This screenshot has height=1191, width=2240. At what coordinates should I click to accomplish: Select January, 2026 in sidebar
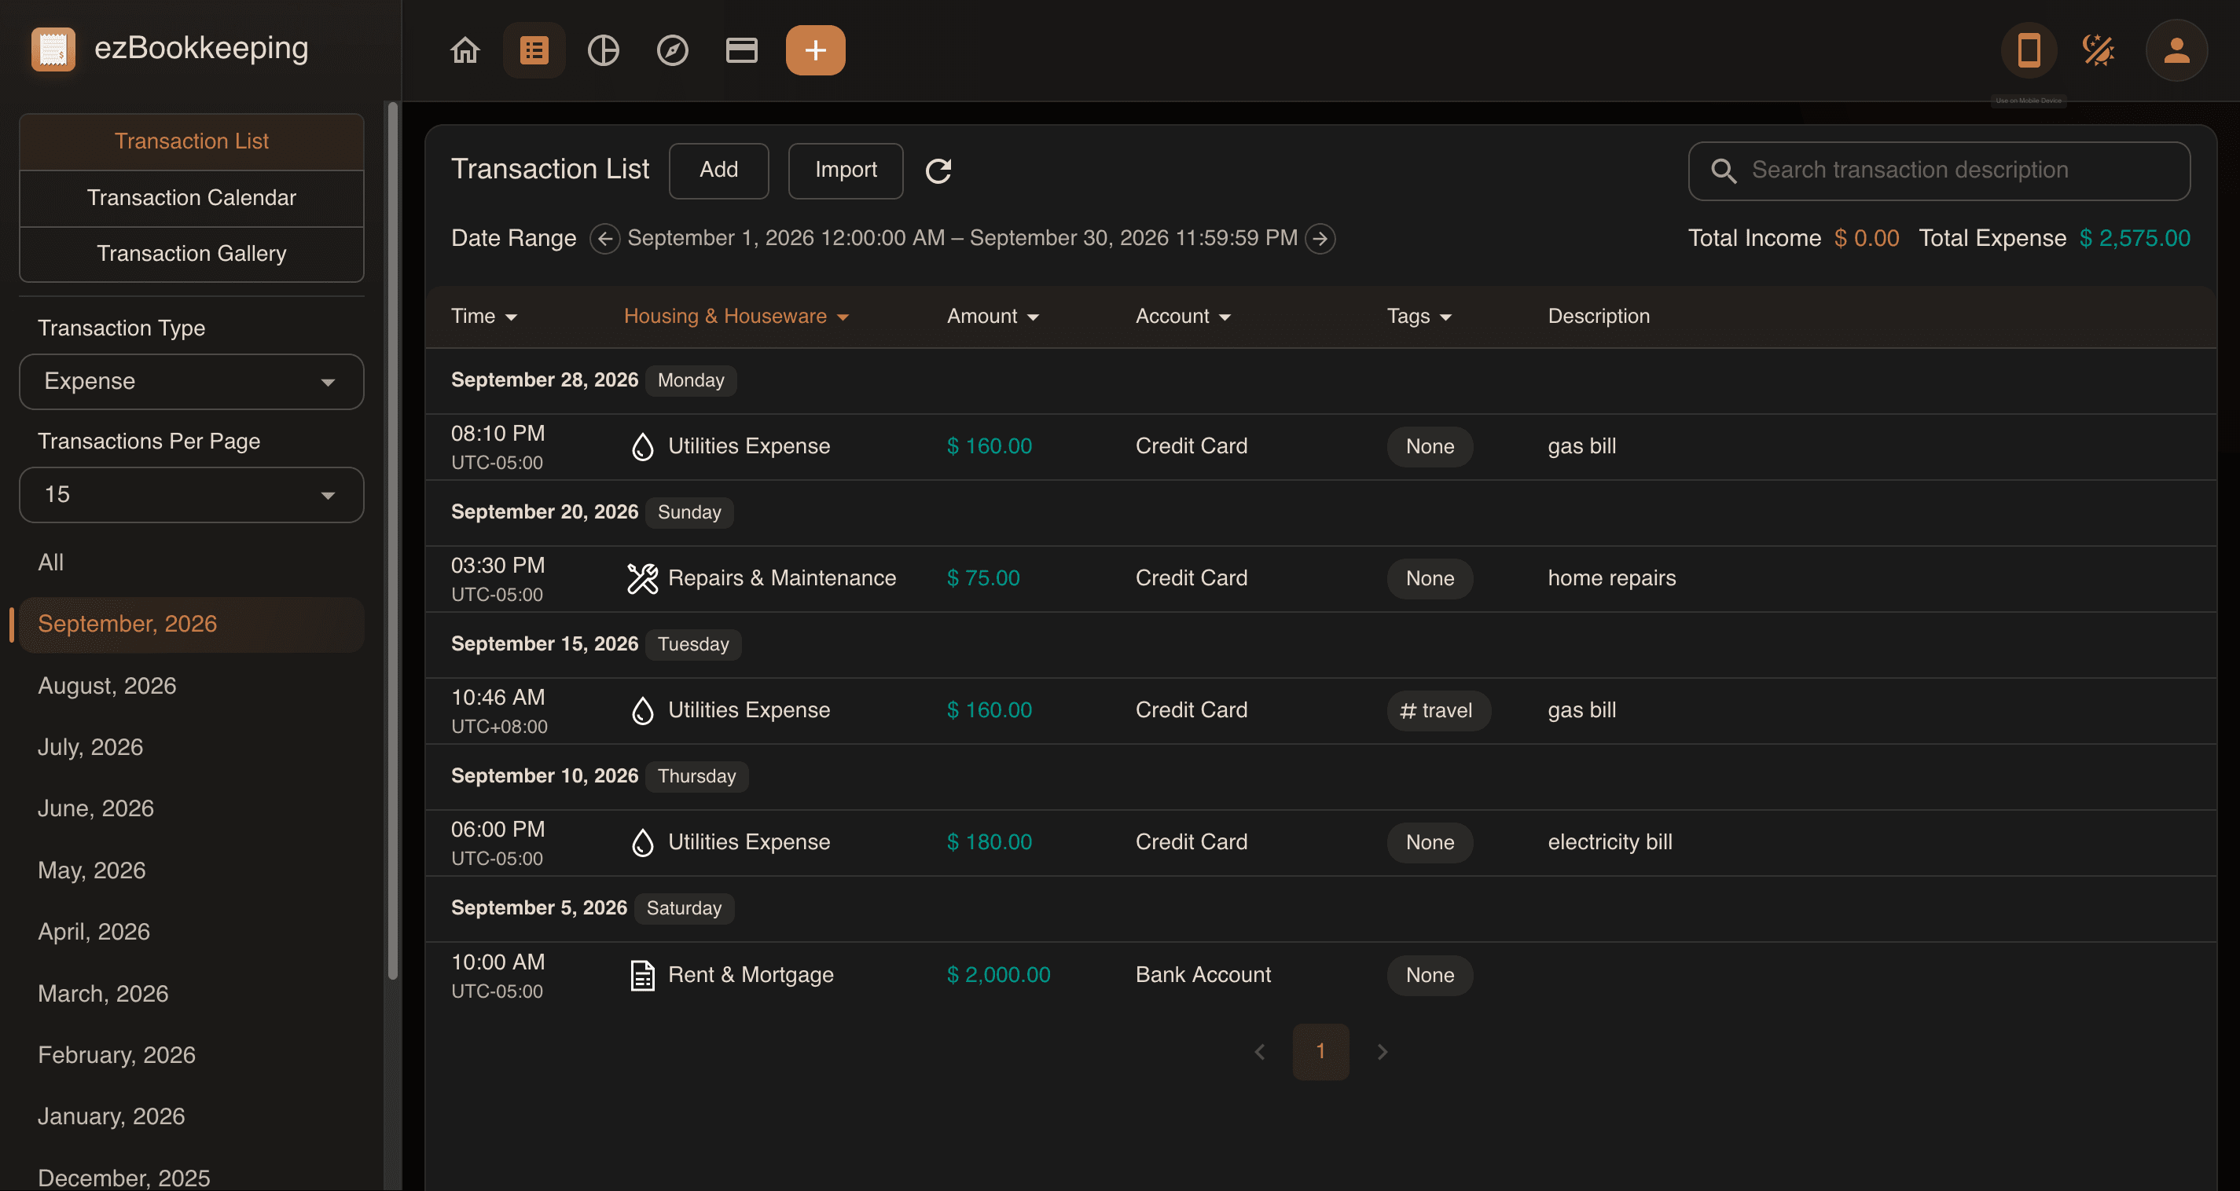191,1117
